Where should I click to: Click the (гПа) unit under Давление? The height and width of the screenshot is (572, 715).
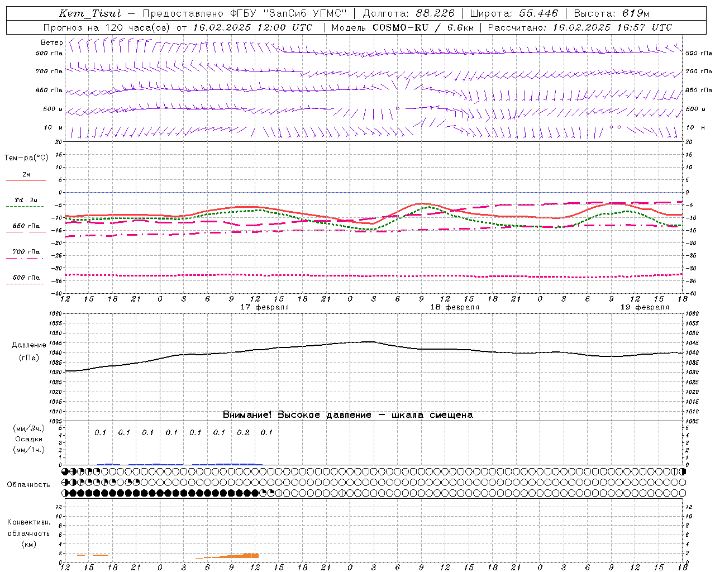coord(29,357)
